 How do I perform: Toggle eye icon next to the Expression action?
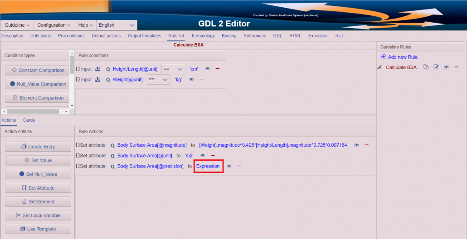coord(229,166)
